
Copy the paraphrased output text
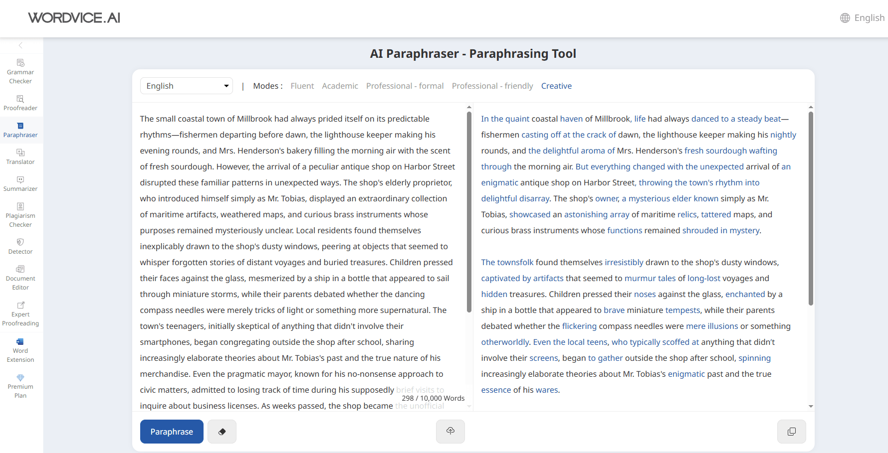(x=791, y=432)
